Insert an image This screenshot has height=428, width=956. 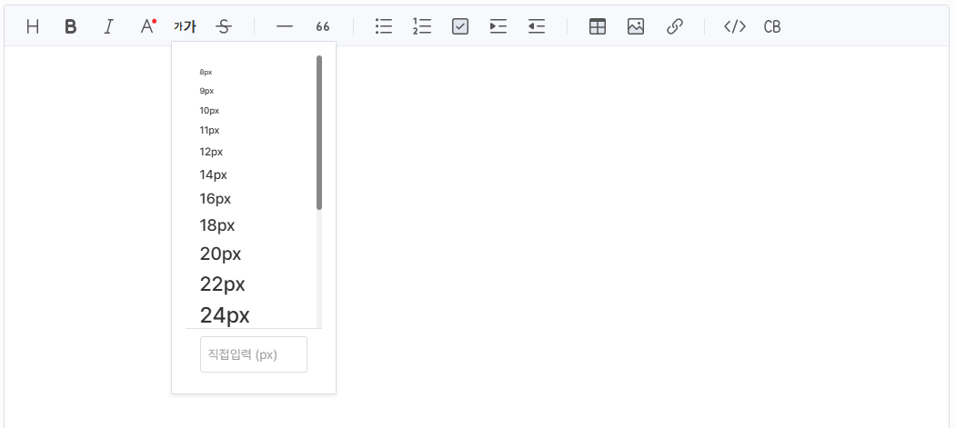(x=636, y=26)
